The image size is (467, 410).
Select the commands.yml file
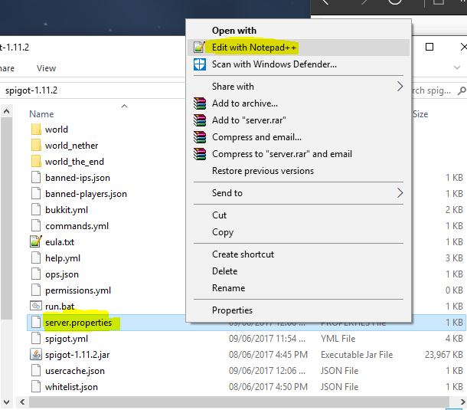click(x=77, y=226)
